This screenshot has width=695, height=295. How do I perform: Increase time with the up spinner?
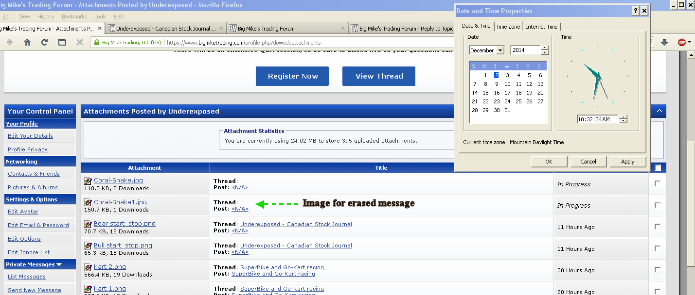point(623,117)
